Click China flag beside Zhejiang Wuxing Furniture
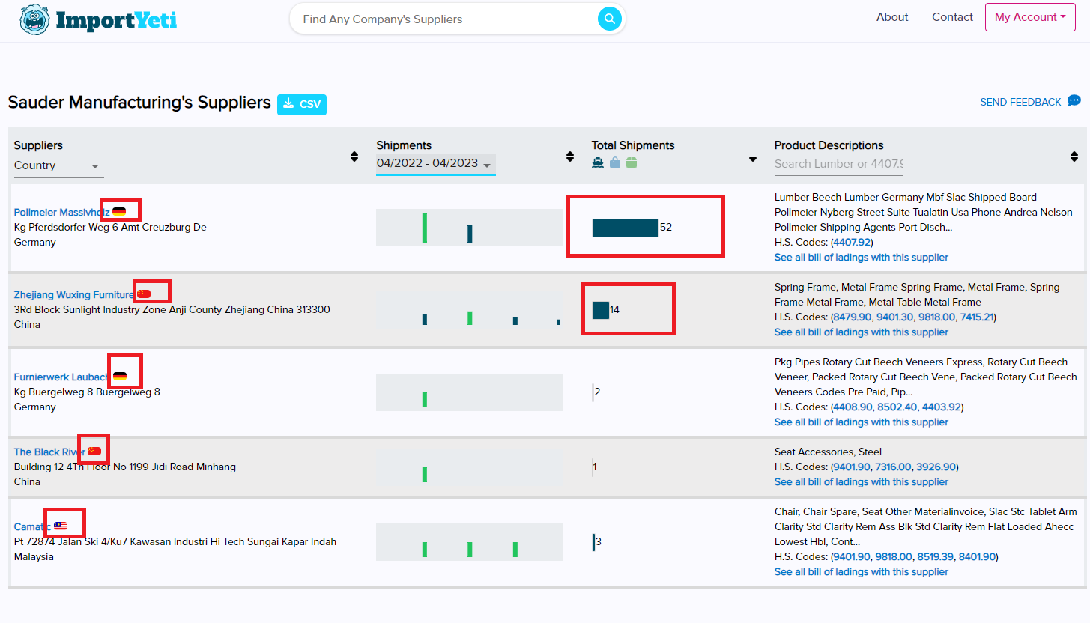Viewport: 1090px width, 623px height. [x=144, y=294]
